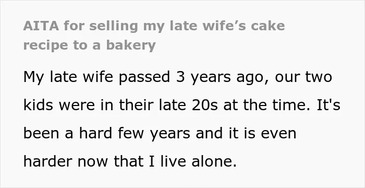This screenshot has width=365, height=188.
Task: Click the word "passed" in the first body line
Action: coord(144,77)
